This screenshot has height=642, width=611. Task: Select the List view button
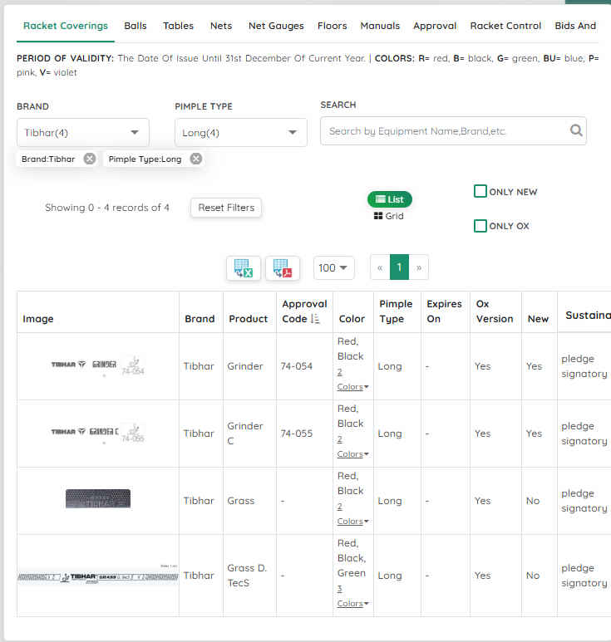[390, 199]
